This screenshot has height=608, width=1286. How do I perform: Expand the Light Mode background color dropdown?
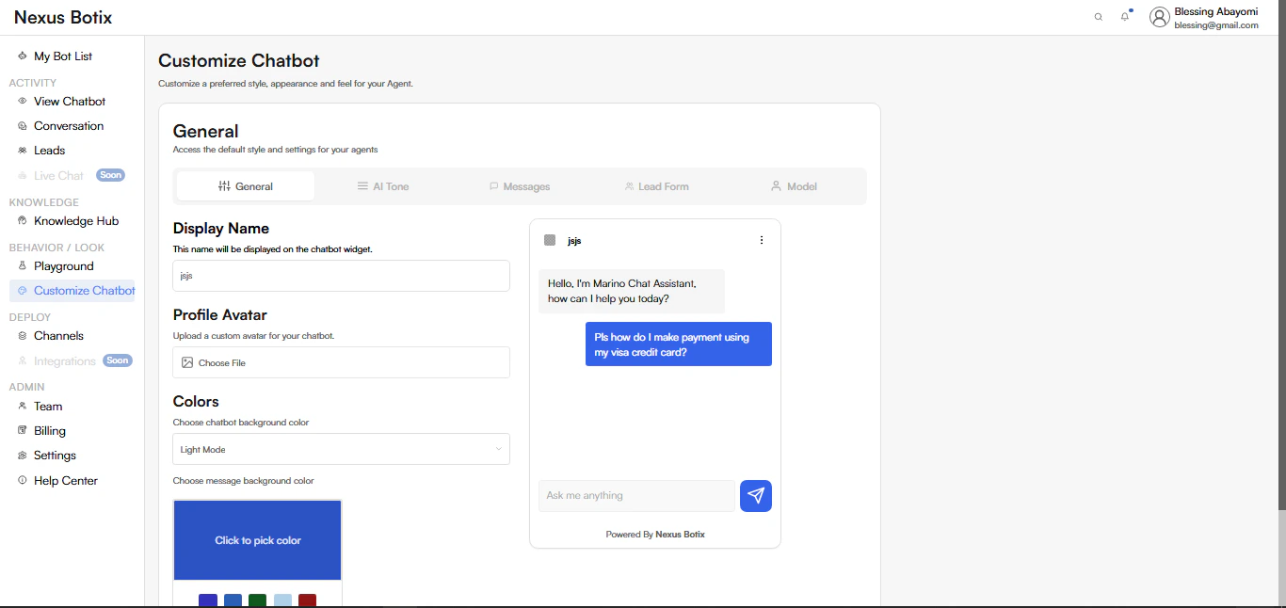coord(342,449)
